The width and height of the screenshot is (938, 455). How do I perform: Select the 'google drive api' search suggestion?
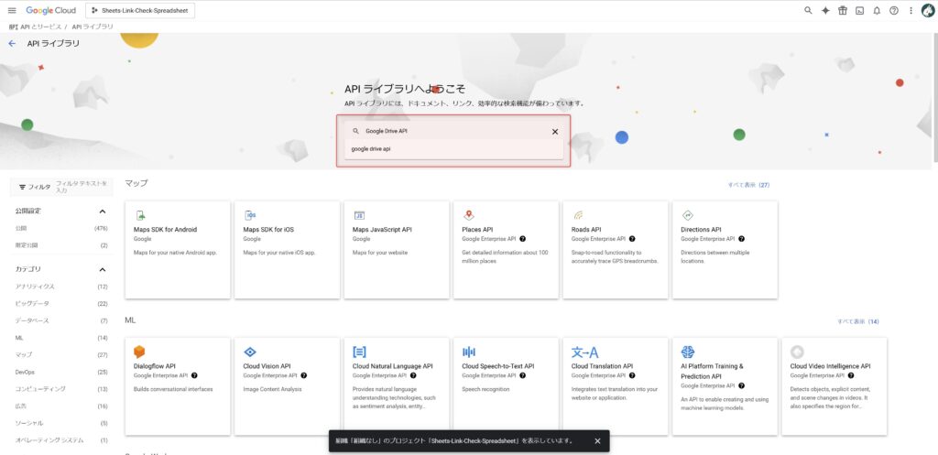click(371, 148)
